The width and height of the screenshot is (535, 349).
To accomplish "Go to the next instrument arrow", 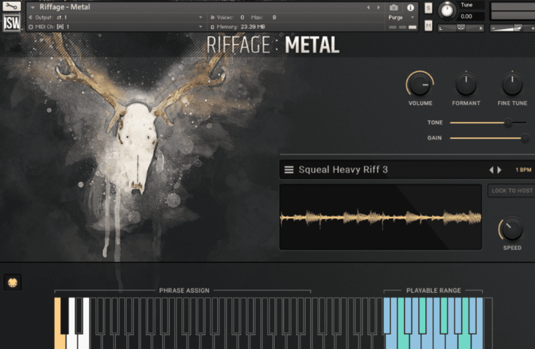I will (x=378, y=7).
